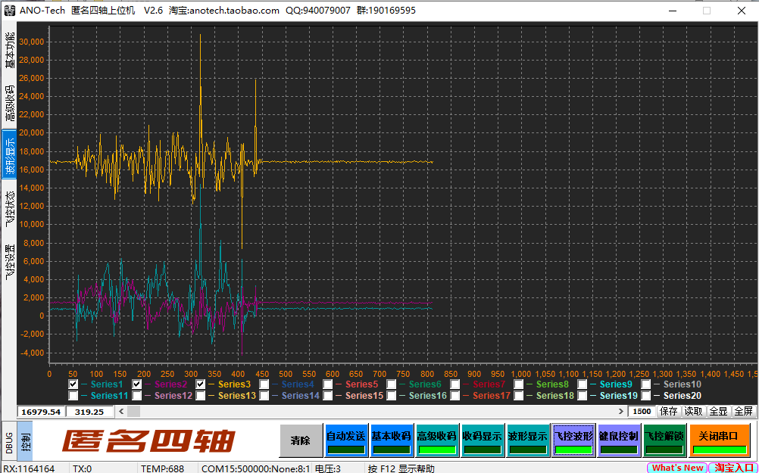Turn on the Series11 checkbox
This screenshot has height=473, width=759.
(x=73, y=396)
